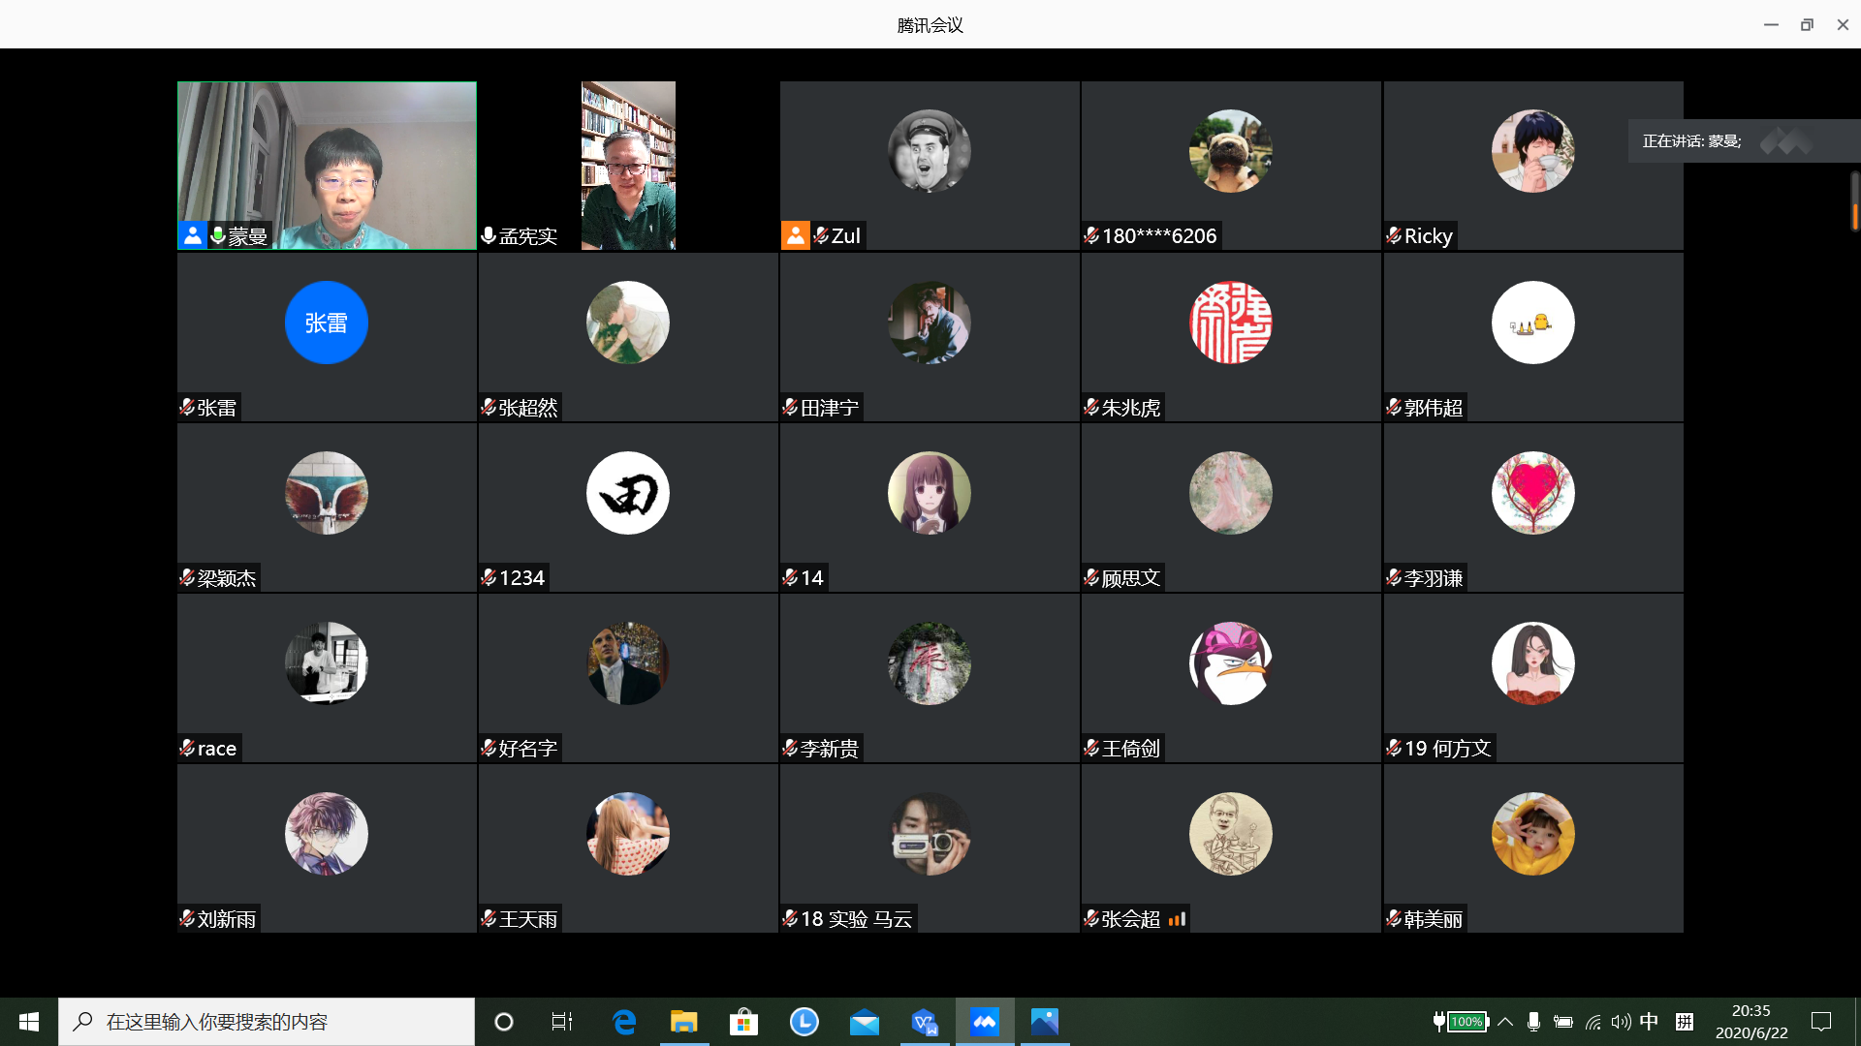Click the 正在讲话: 蒙曼 speaking indicator
Image resolution: width=1861 pixels, height=1046 pixels.
[x=1743, y=141]
